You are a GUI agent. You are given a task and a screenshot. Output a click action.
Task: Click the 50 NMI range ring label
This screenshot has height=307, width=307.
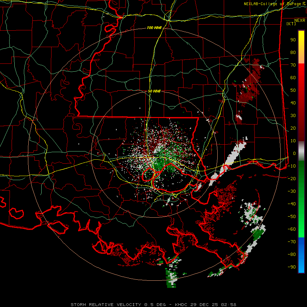(x=154, y=91)
